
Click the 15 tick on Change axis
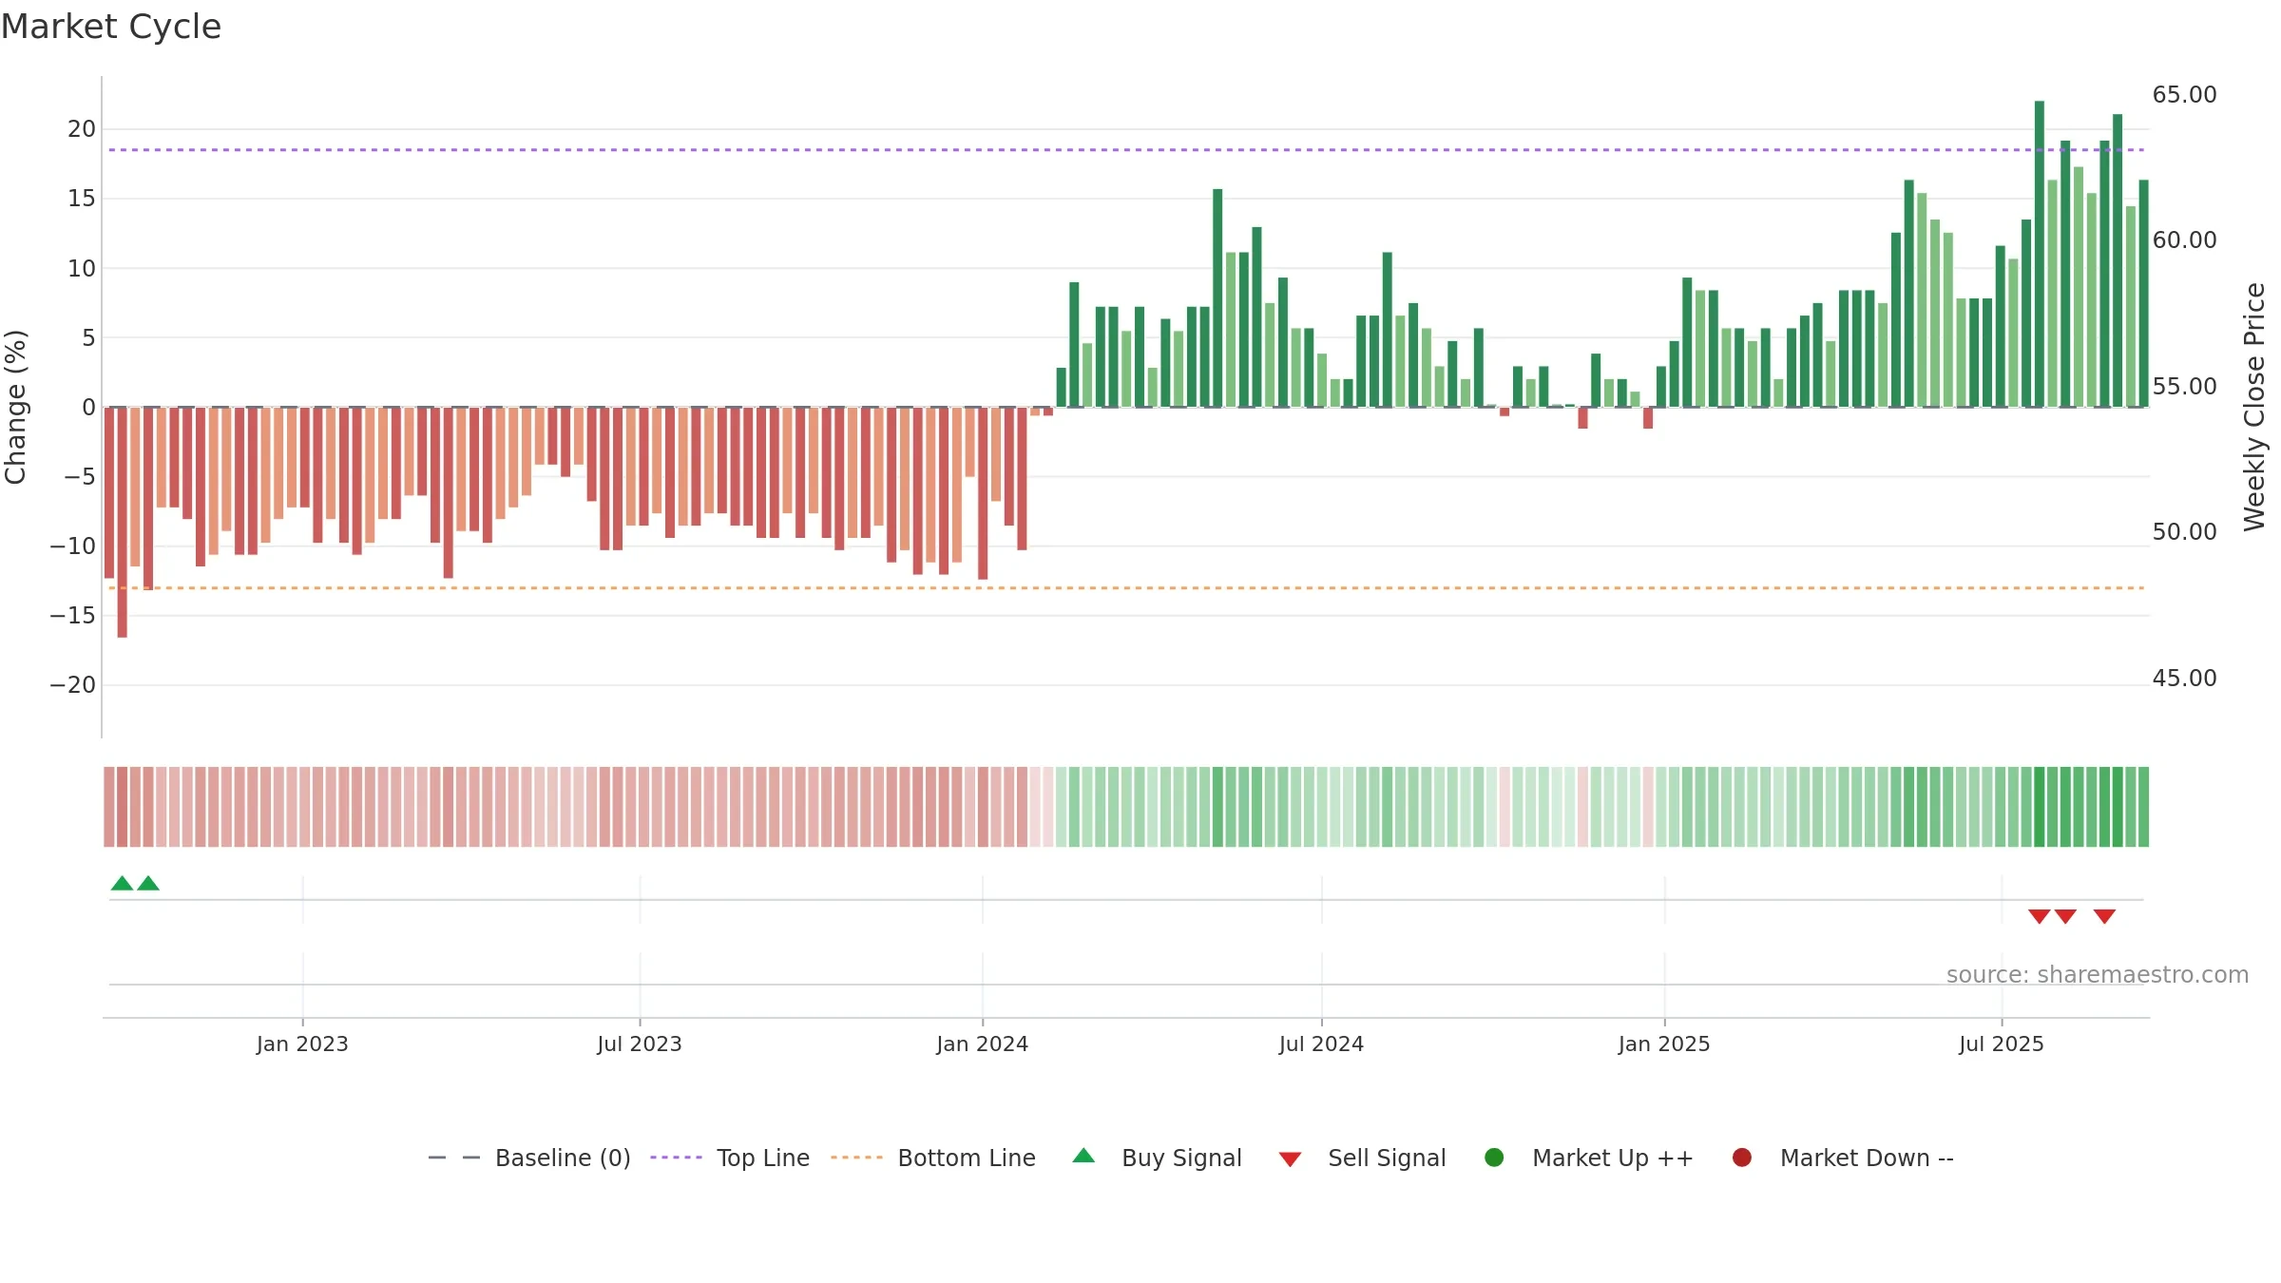82,199
